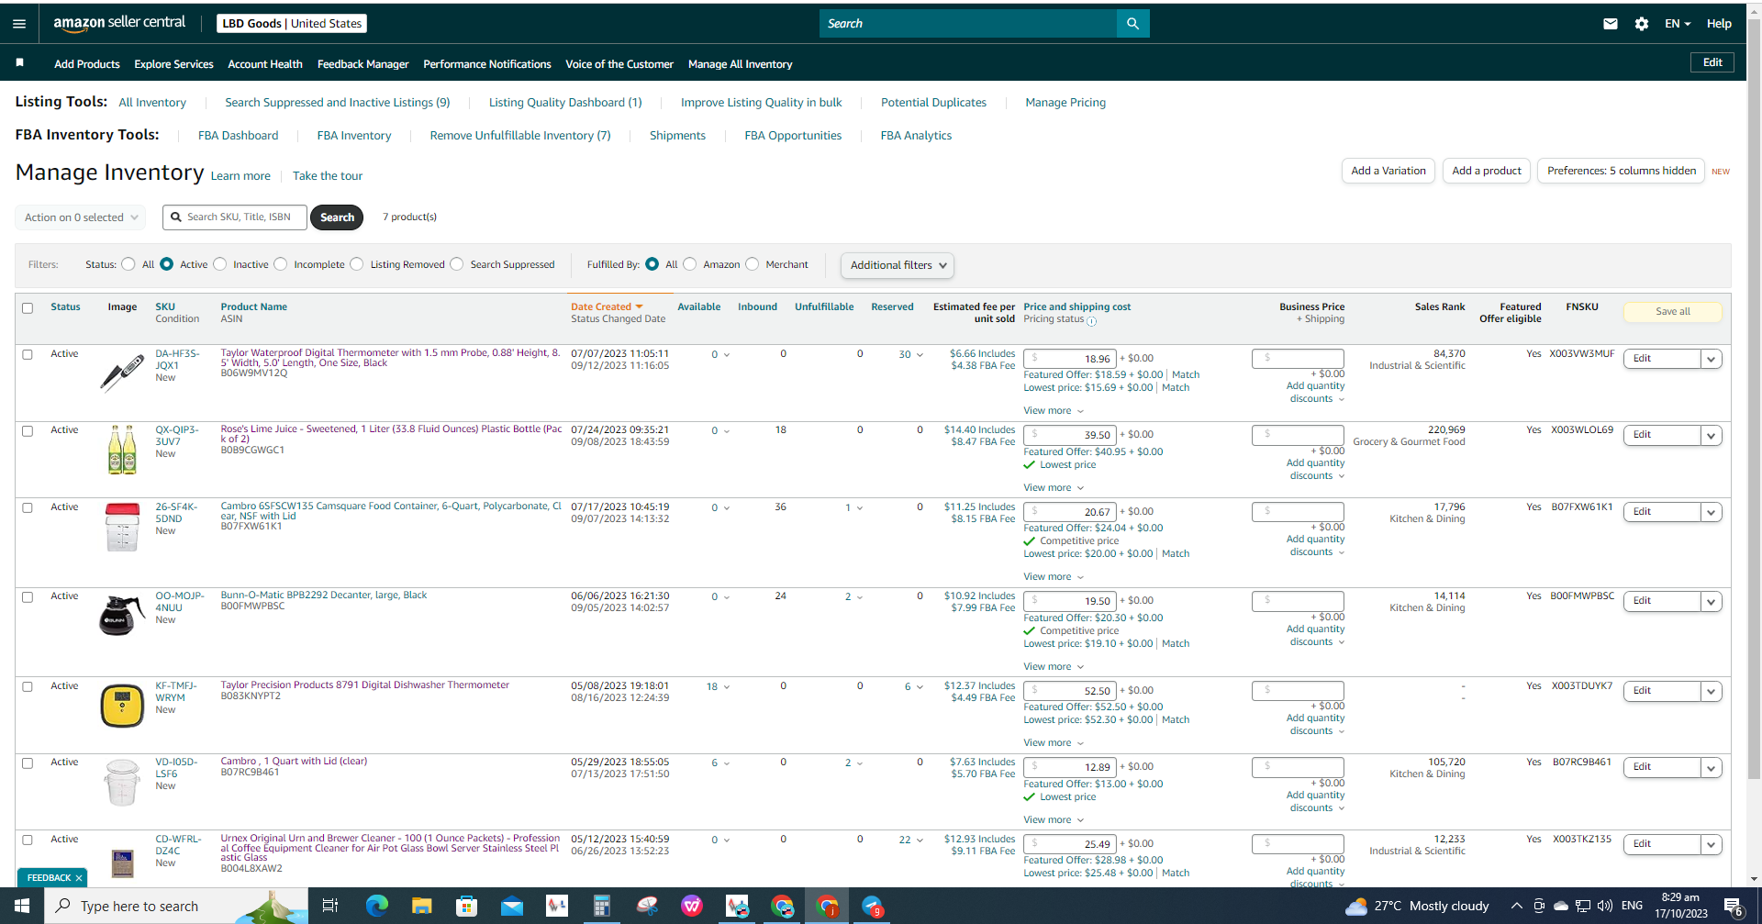Choose the Search Suppressed status filter
The image size is (1762, 924).
(456, 264)
